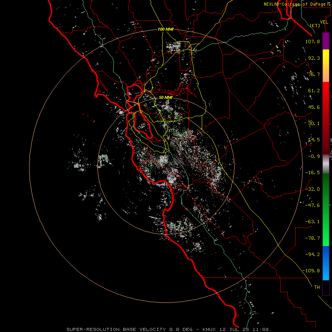
Task: Select the 107.8 legend value
Action: point(312,41)
